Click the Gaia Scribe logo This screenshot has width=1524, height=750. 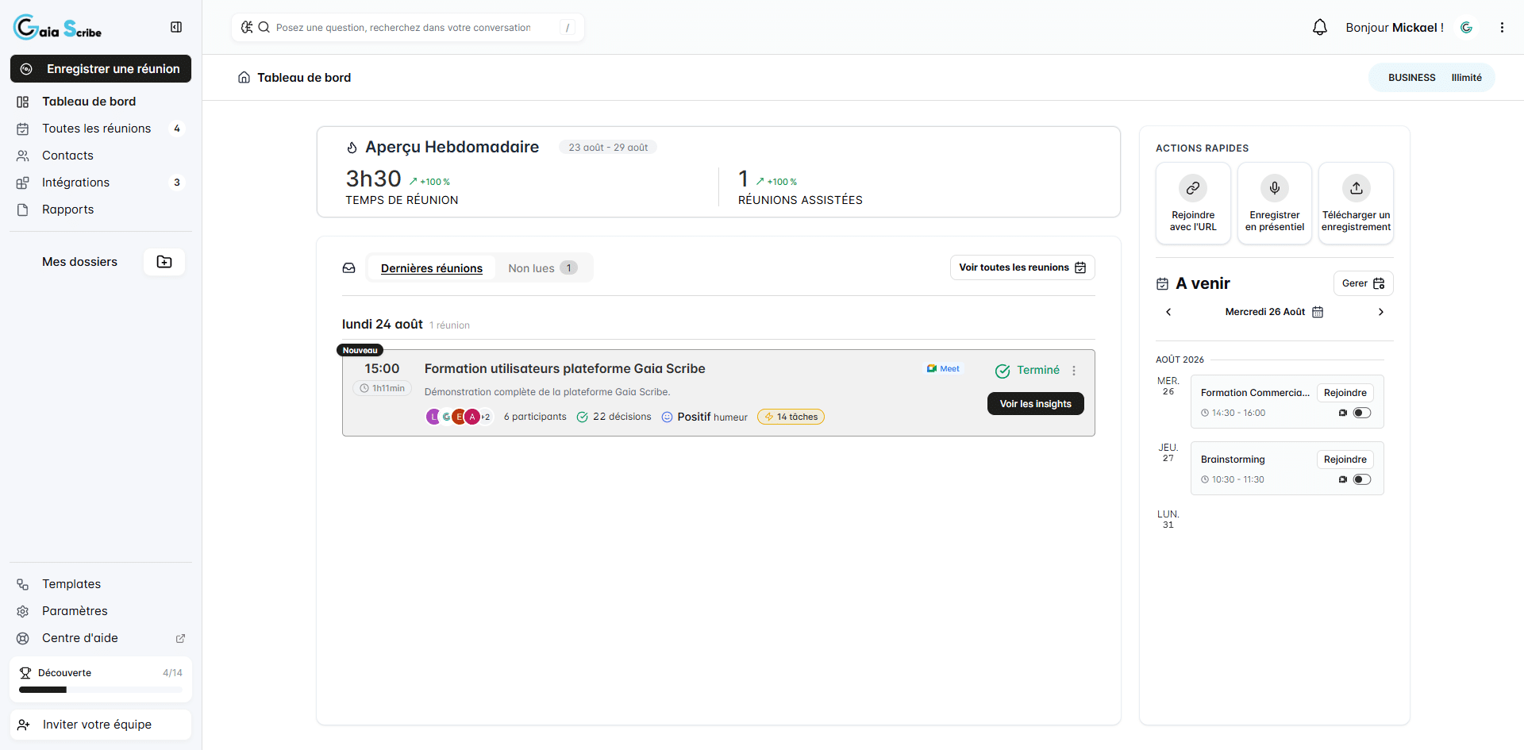click(58, 28)
